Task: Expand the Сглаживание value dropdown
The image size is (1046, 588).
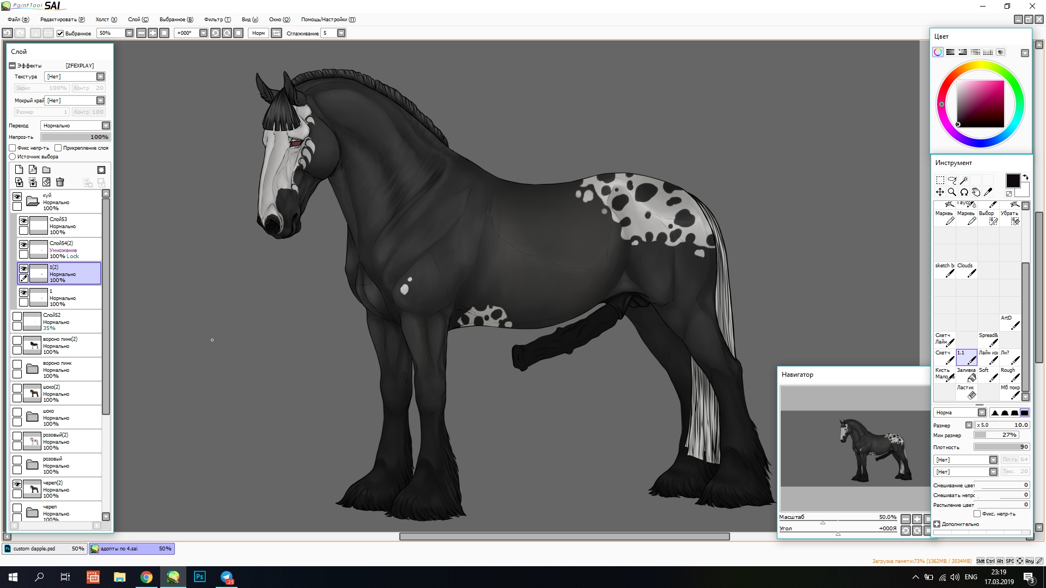Action: click(341, 33)
